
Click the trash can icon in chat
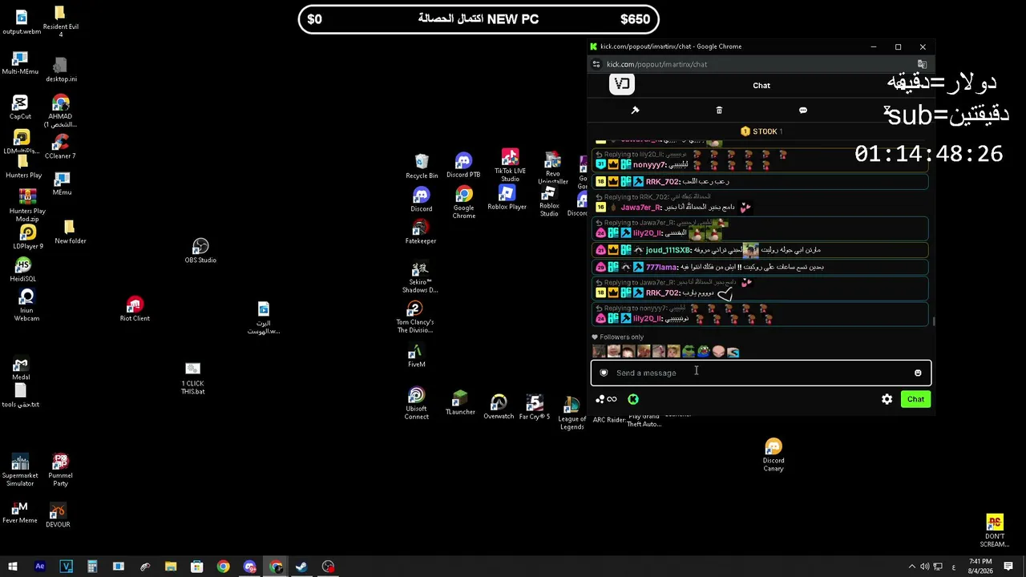click(x=719, y=110)
